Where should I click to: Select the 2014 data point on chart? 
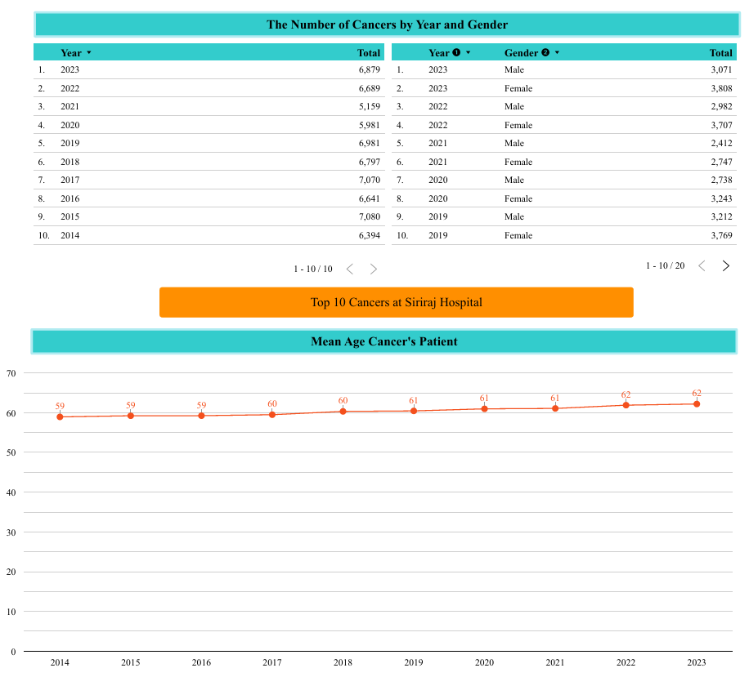pos(60,416)
